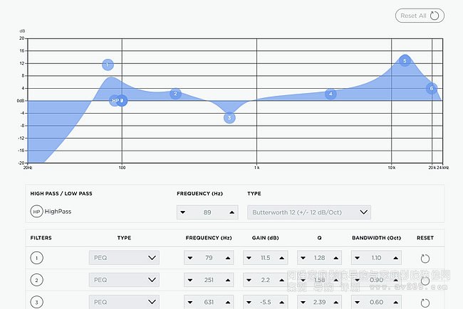
Task: Select EQ node 3 at the dip
Action: [x=229, y=118]
